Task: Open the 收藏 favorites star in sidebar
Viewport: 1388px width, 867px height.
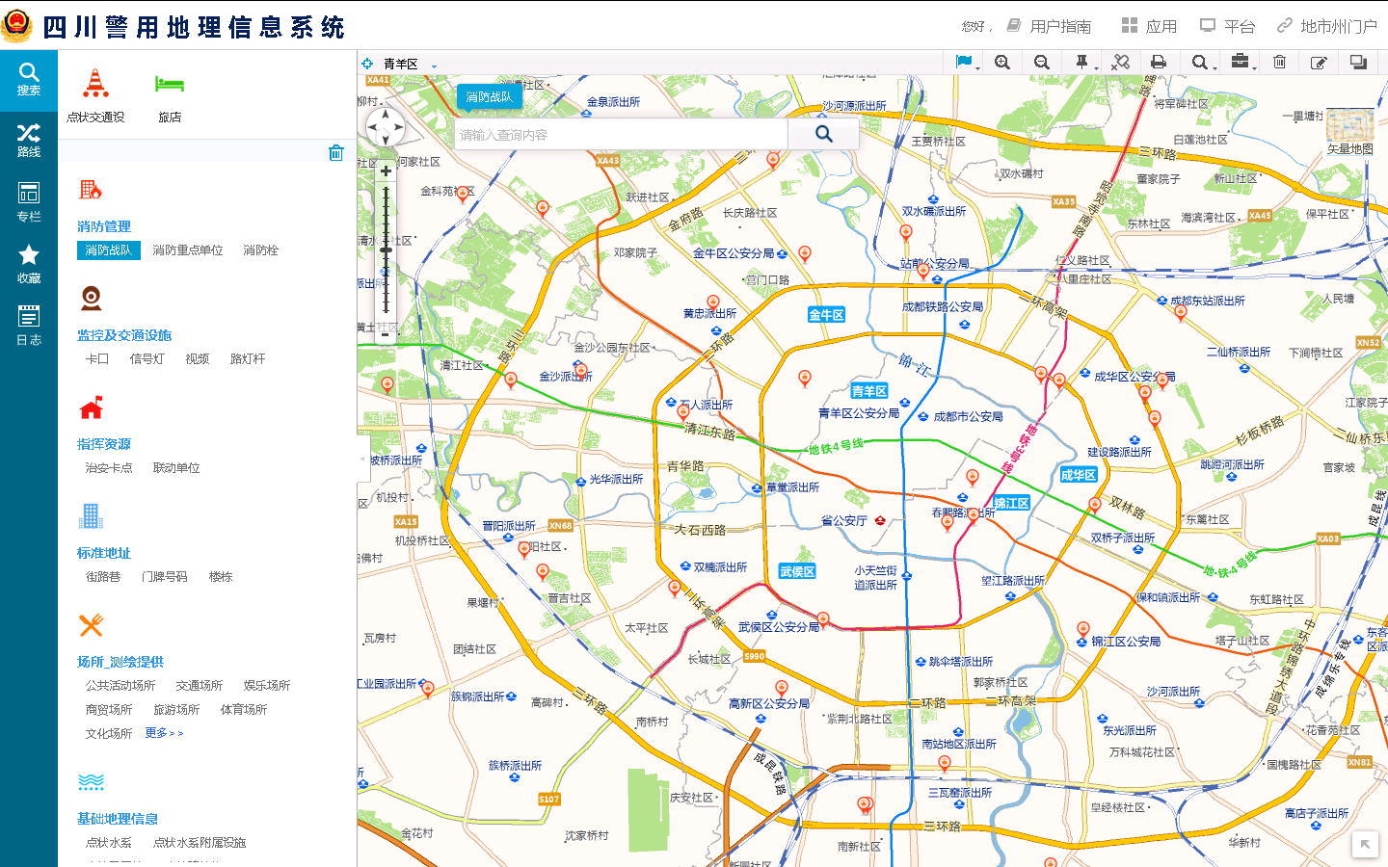Action: [29, 264]
